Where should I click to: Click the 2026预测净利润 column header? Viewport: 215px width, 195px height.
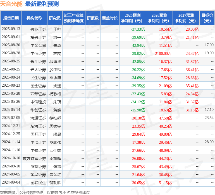click(159, 18)
